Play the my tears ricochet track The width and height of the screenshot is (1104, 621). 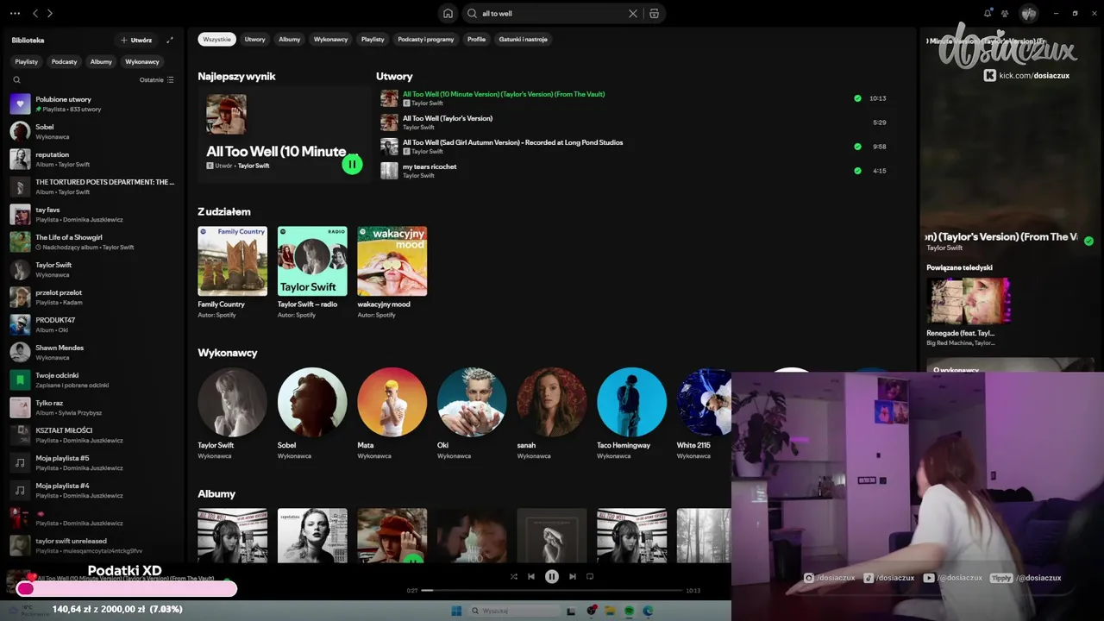click(x=637, y=171)
